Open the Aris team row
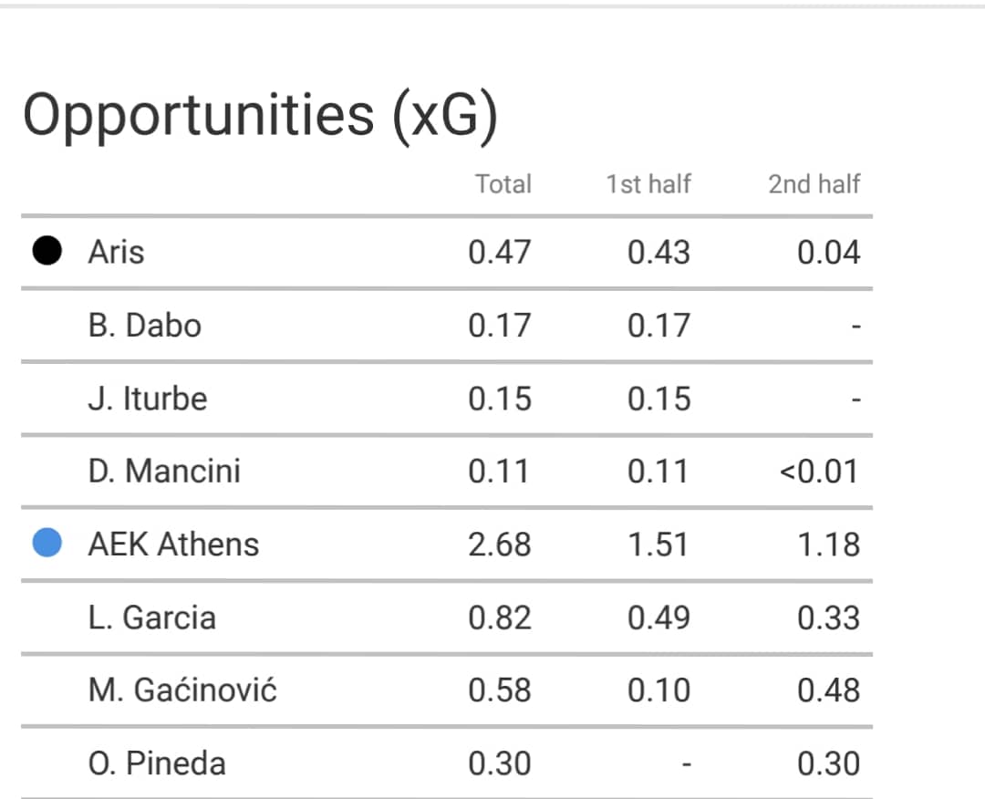The image size is (985, 799). point(447,252)
